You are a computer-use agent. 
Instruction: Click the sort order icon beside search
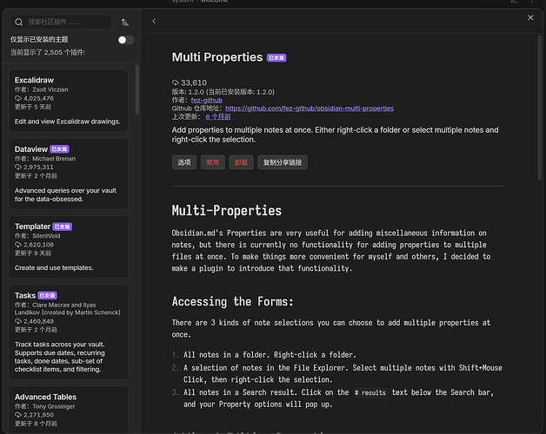click(x=124, y=23)
